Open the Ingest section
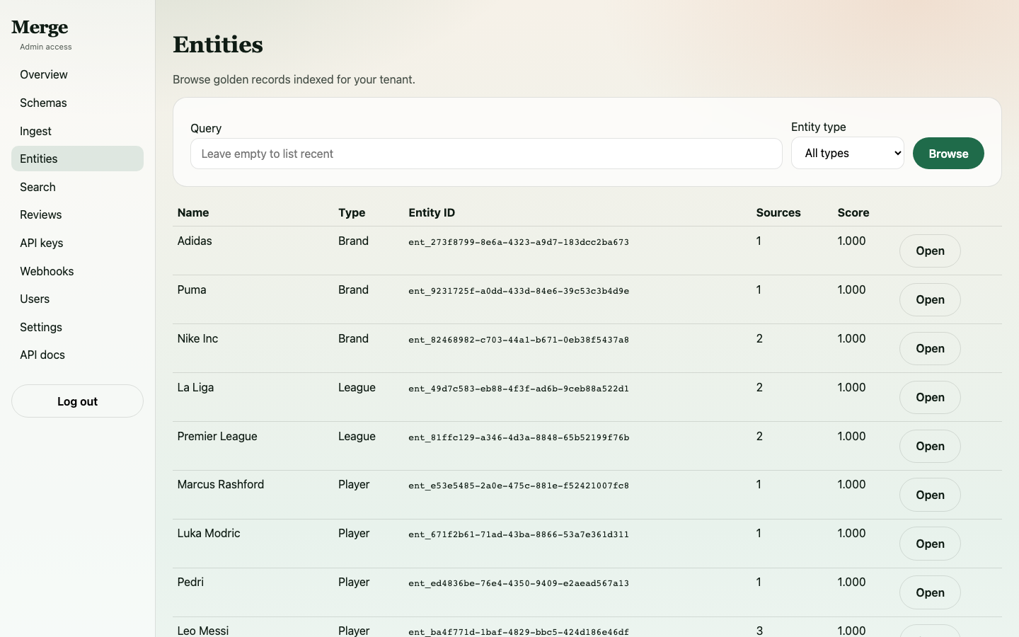This screenshot has width=1019, height=637. 77,131
